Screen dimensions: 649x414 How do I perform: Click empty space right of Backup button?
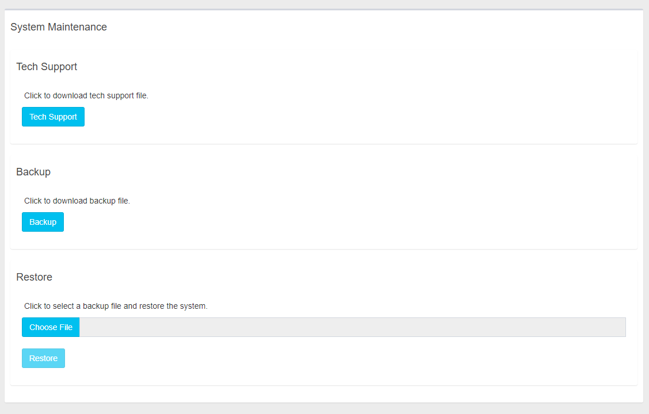click(345, 222)
